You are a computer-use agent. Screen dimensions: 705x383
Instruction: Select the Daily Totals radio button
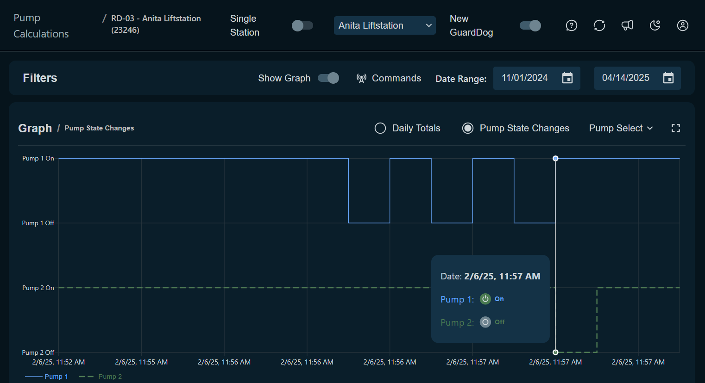click(x=380, y=128)
